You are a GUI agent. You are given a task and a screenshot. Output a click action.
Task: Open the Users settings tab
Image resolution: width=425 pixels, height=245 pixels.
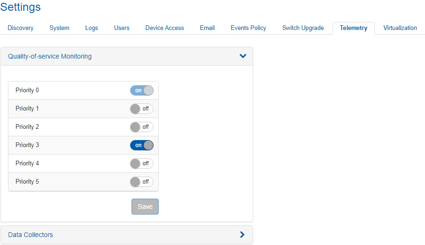122,28
